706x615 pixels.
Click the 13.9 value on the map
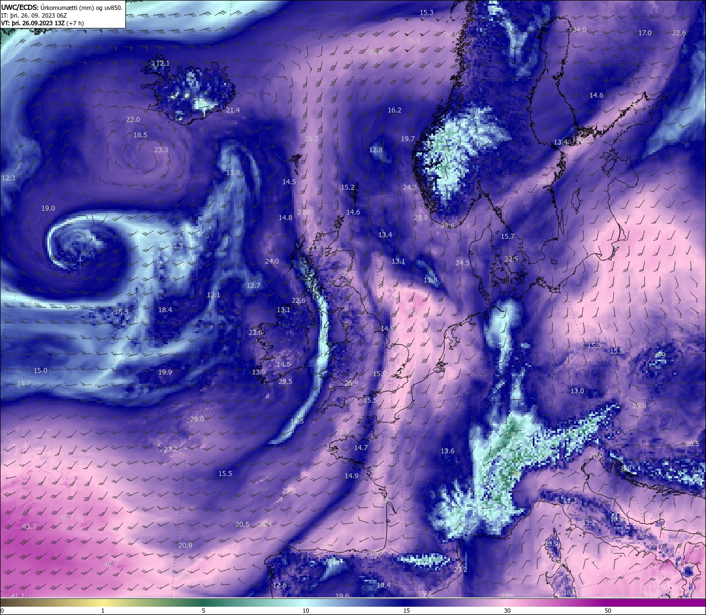(259, 372)
